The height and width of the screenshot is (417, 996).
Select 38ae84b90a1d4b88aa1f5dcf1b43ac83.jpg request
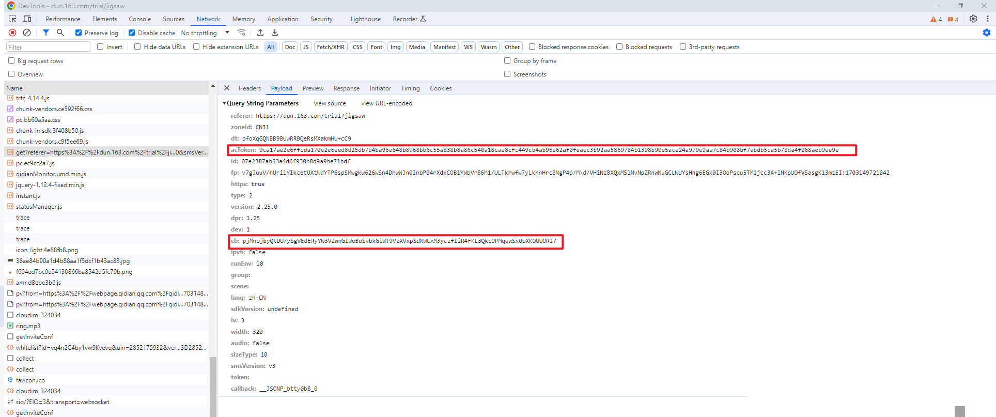coord(106,261)
